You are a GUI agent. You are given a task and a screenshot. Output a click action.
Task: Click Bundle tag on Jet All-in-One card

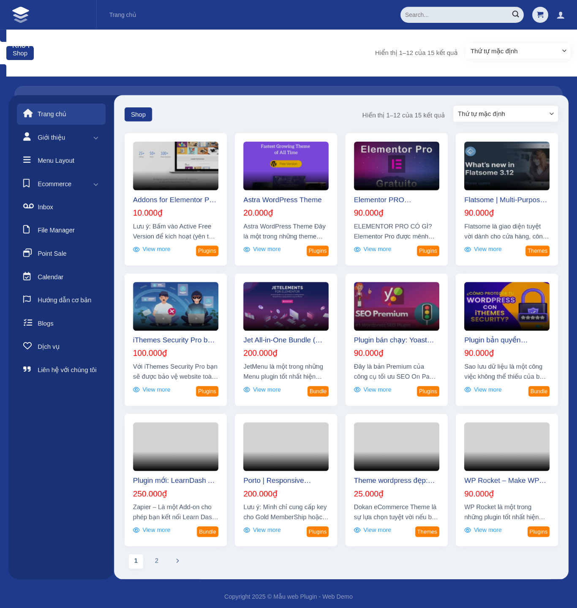318,392
